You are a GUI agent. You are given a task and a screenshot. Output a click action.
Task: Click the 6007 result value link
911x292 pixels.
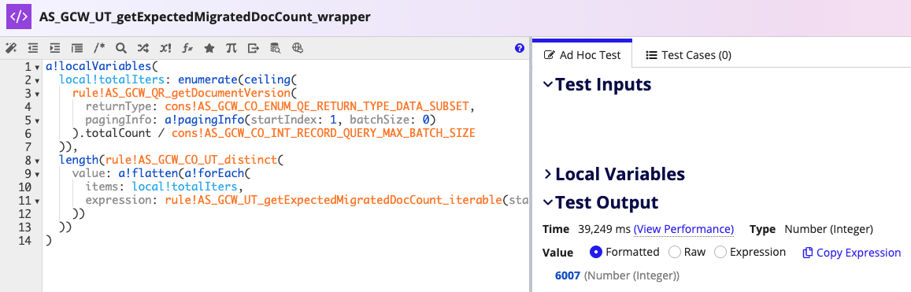(568, 275)
